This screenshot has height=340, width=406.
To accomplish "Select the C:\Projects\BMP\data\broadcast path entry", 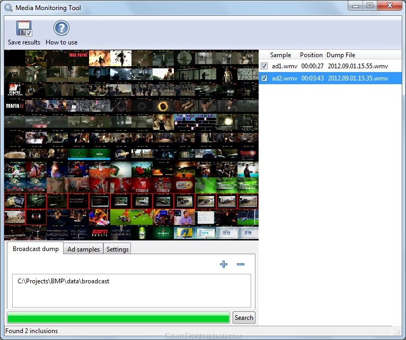I will tap(64, 281).
